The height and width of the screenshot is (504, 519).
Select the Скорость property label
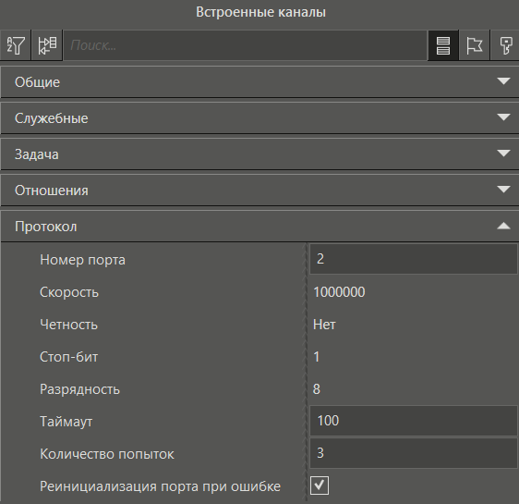(x=69, y=292)
